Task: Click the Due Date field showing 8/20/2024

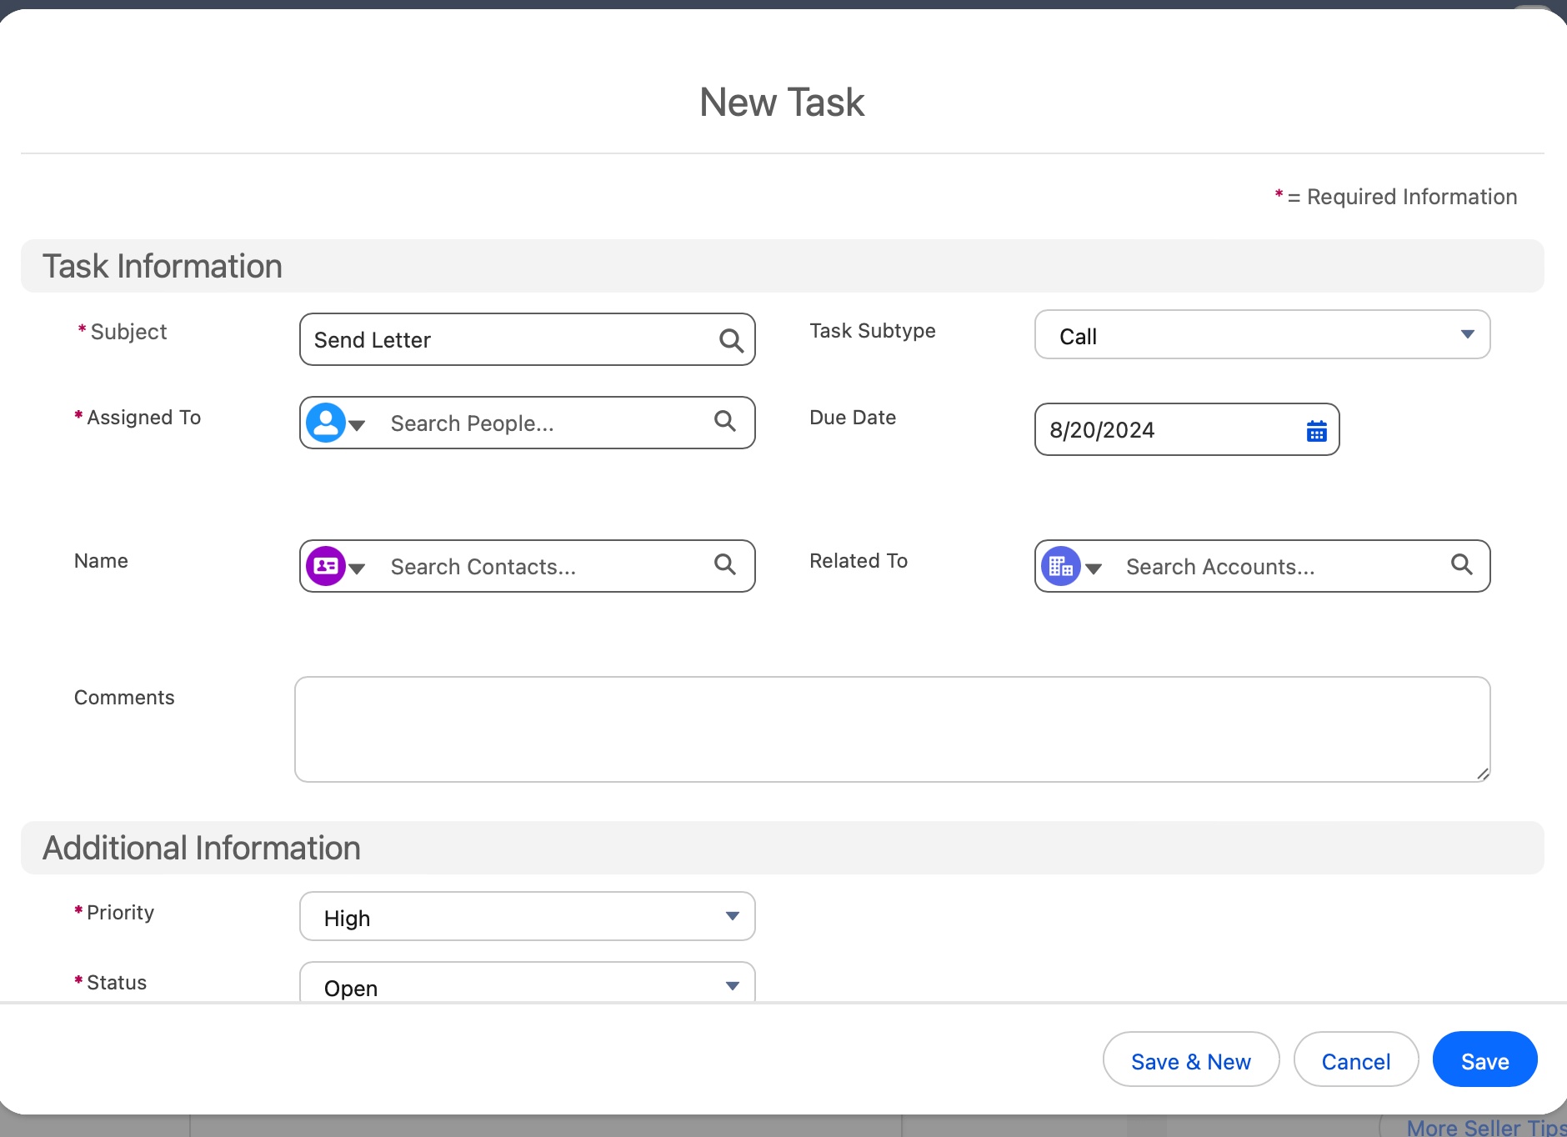Action: (1187, 429)
